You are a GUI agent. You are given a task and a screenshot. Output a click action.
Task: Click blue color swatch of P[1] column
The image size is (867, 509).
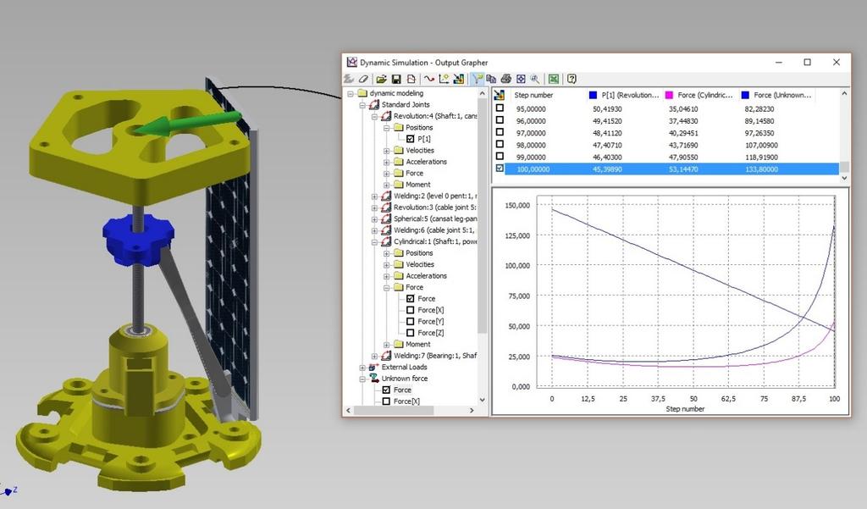593,95
